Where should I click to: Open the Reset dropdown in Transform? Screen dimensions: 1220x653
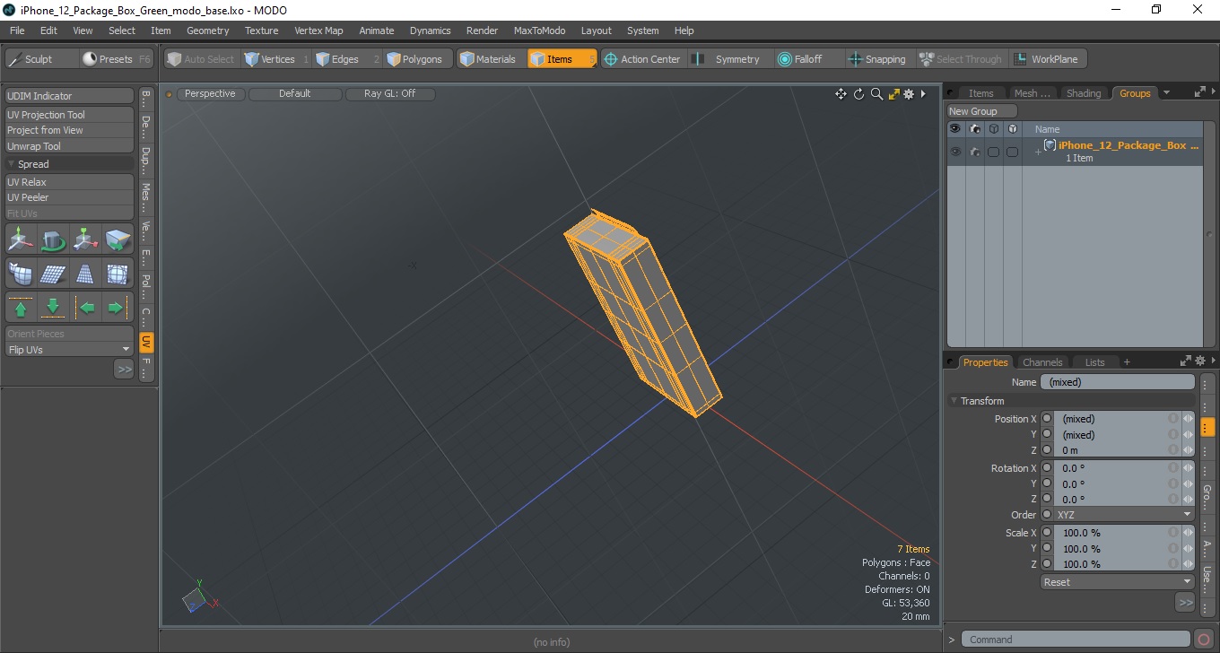1117,582
